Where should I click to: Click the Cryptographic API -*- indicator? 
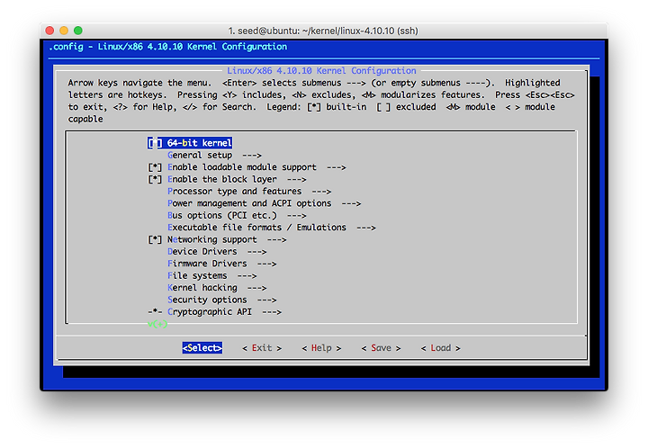[155, 312]
